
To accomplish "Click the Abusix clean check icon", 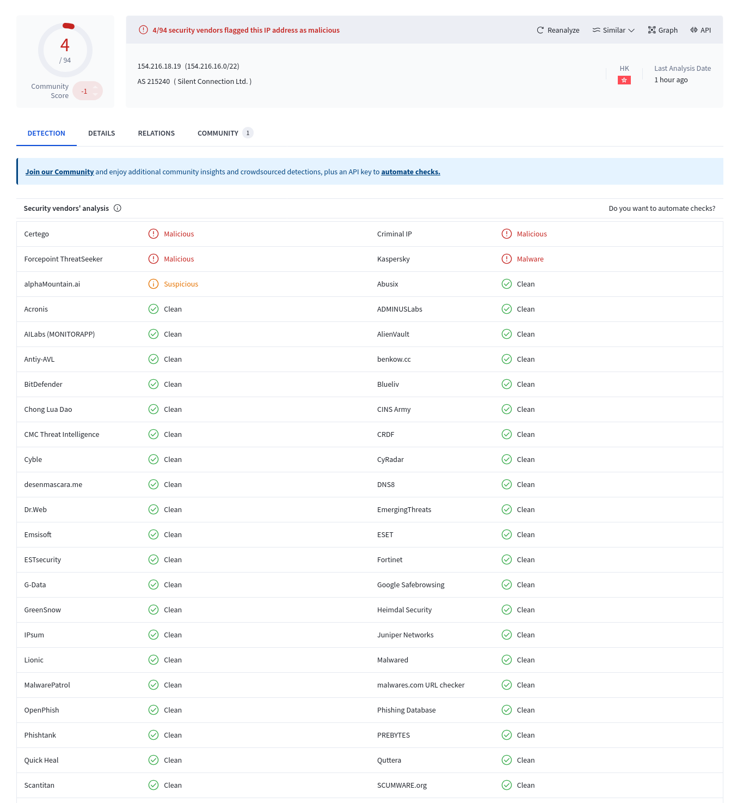I will (x=507, y=284).
